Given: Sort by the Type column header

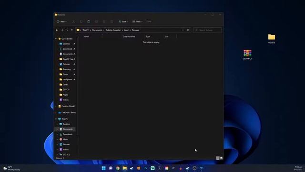Looking at the screenshot, I should pos(148,37).
